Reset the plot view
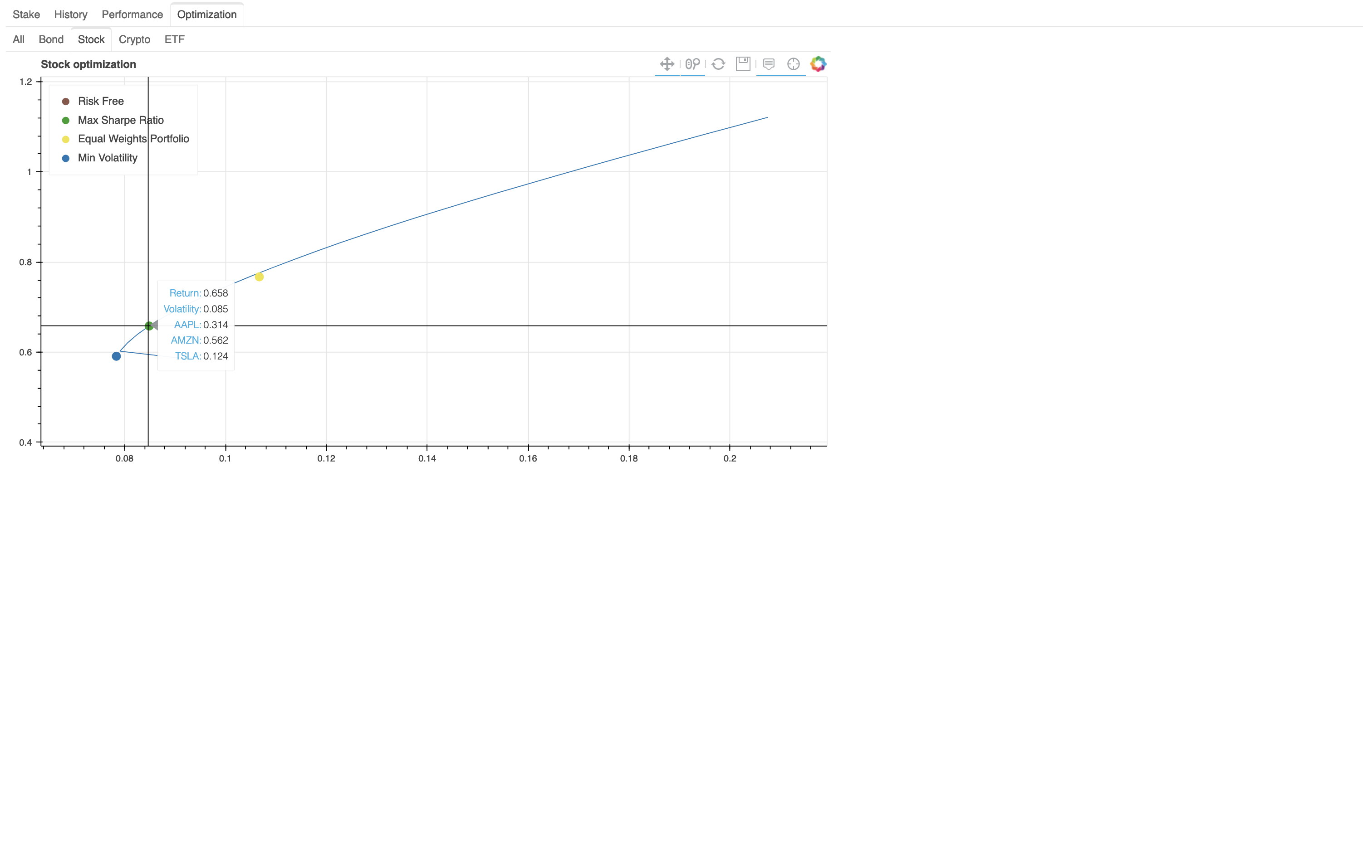This screenshot has height=855, width=1363. (718, 64)
